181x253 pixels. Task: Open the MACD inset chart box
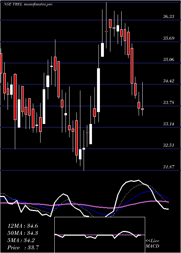[100, 235]
